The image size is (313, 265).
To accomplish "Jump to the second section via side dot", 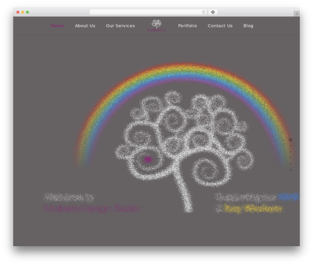I will pyautogui.click(x=290, y=146).
